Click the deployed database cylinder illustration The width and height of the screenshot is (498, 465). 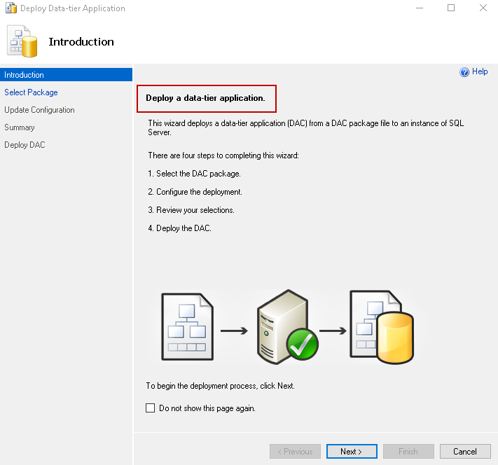[382, 327]
